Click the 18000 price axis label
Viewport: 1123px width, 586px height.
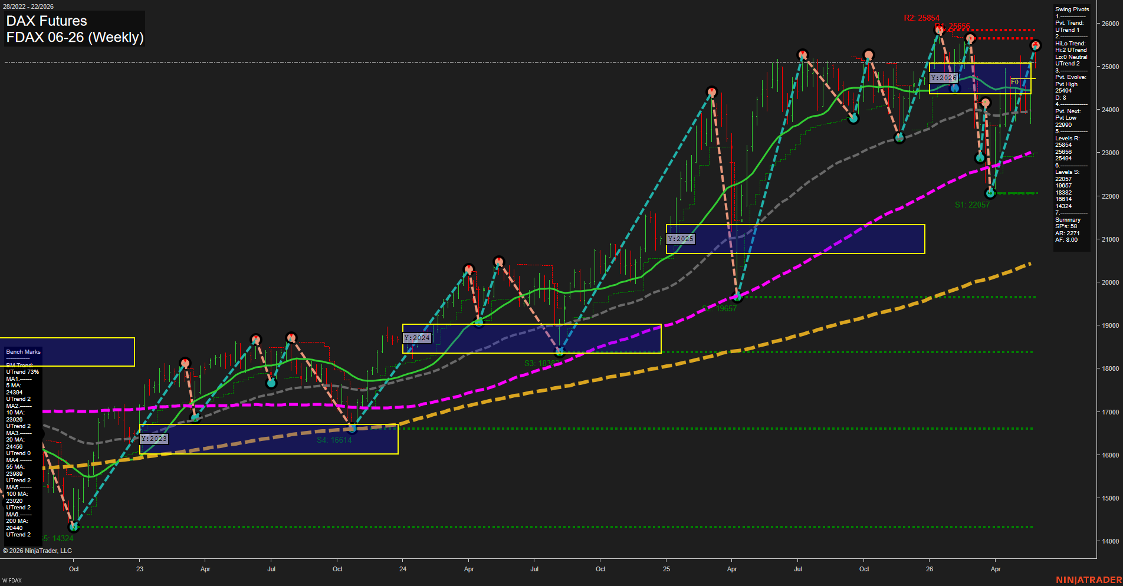pyautogui.click(x=1110, y=368)
